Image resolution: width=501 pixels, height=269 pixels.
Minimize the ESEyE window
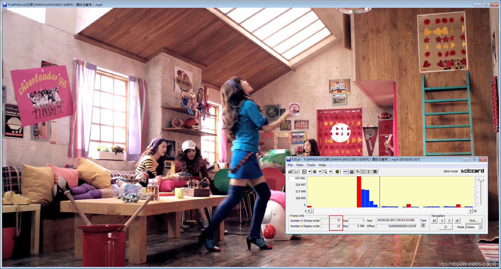466,160
